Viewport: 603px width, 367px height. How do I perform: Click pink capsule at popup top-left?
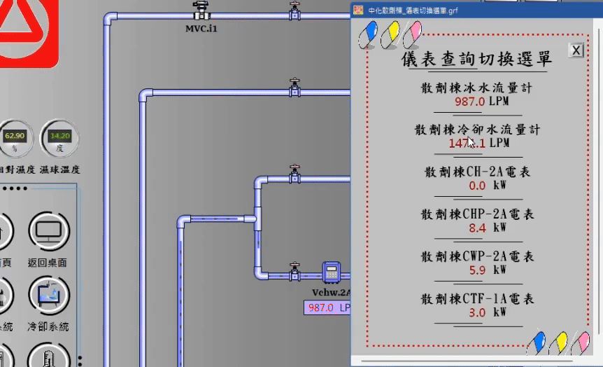[412, 34]
